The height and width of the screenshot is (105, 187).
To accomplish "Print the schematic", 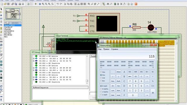I will [20, 4].
